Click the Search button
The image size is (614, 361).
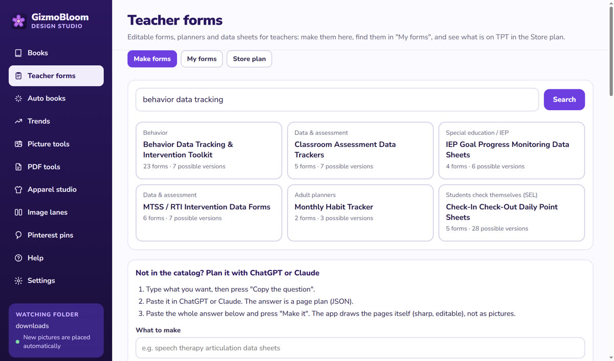(x=564, y=100)
